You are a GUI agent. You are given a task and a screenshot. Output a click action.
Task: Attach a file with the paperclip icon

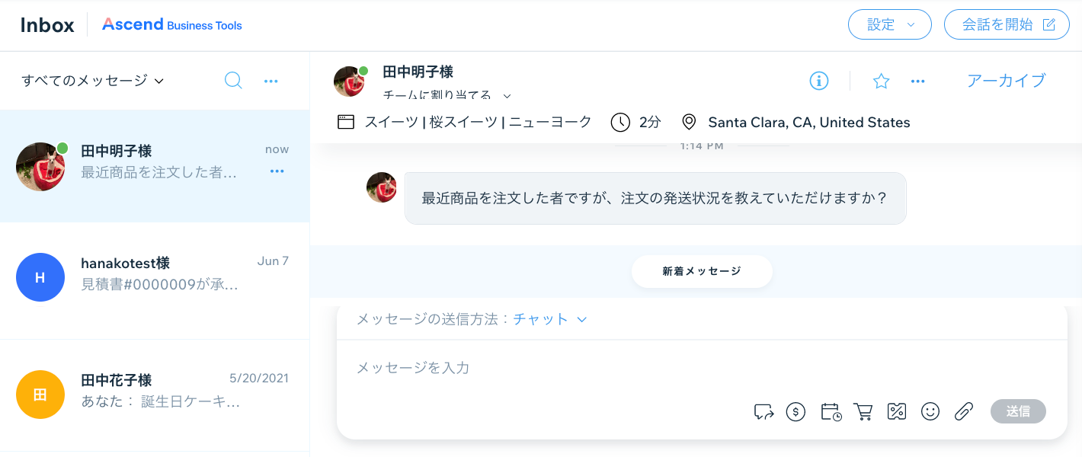tap(963, 411)
